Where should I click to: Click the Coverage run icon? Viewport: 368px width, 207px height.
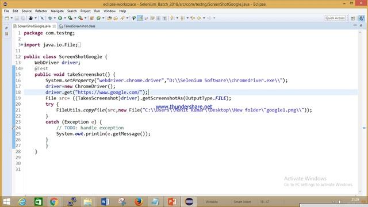click(x=70, y=18)
